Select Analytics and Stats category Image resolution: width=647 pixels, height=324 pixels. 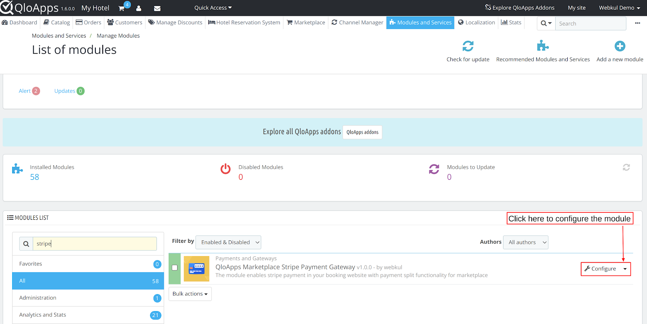[88, 315]
